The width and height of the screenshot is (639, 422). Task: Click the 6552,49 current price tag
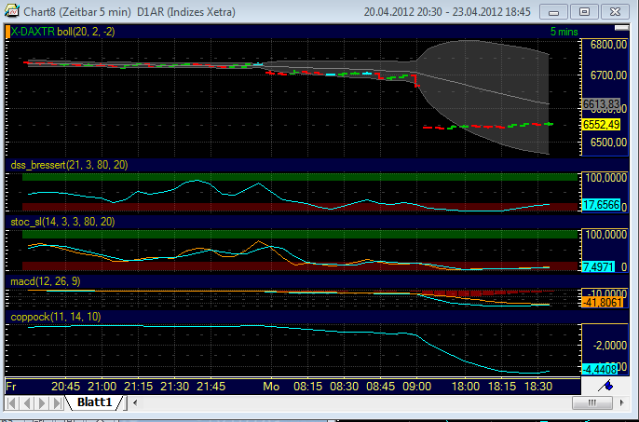point(601,124)
